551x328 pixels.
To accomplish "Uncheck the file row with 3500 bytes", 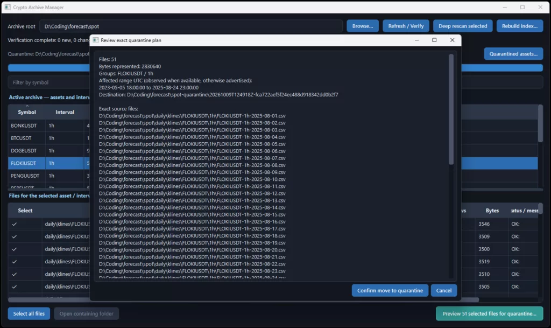I will coord(15,249).
